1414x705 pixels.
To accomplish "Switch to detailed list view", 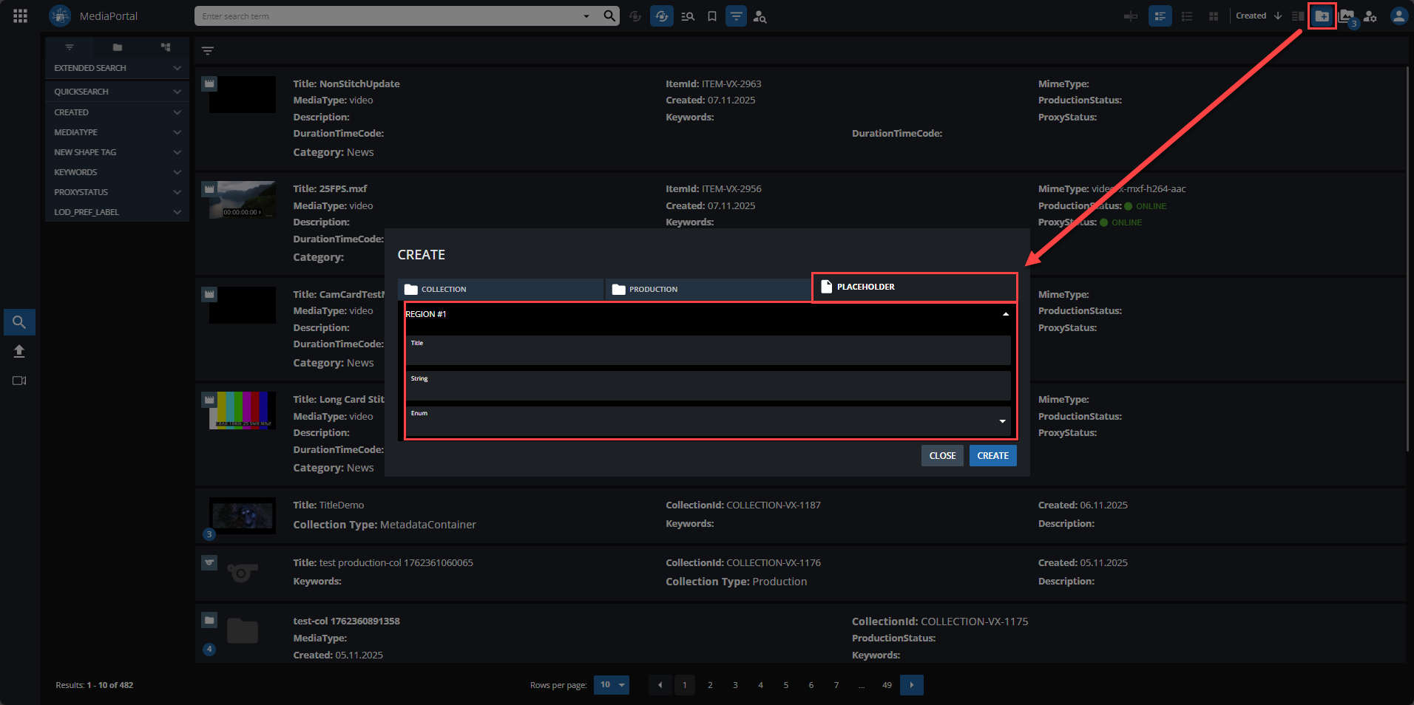I will (x=1160, y=16).
